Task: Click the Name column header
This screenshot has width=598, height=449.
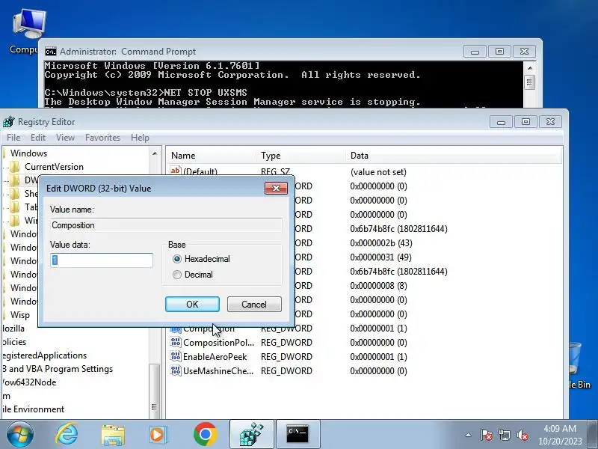Action: pos(212,156)
